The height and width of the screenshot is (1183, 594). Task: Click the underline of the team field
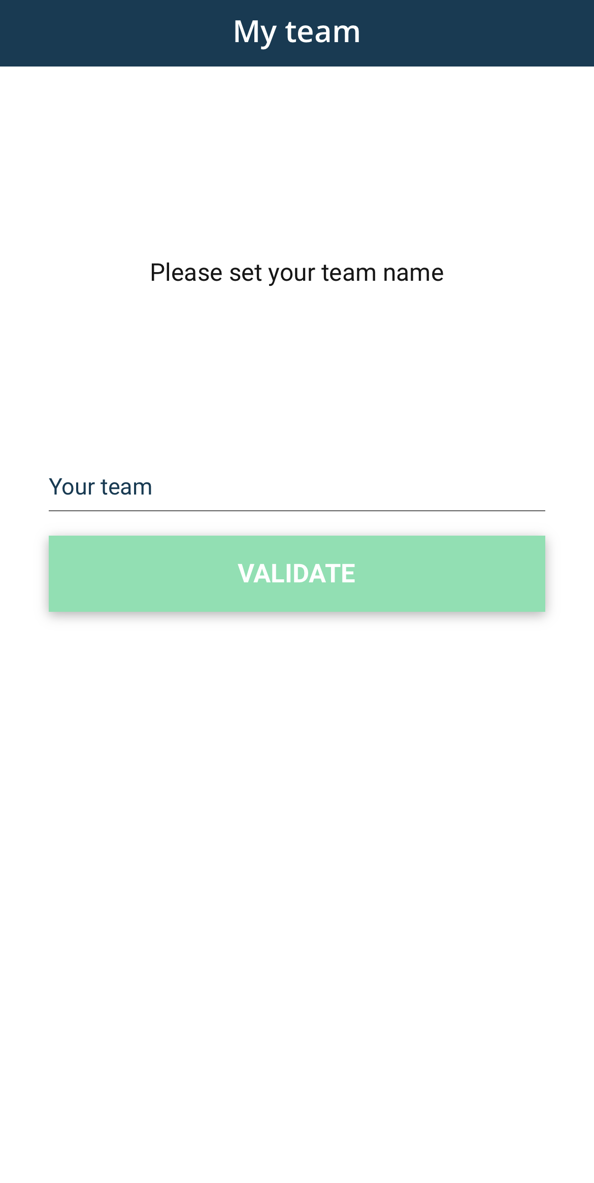297,510
